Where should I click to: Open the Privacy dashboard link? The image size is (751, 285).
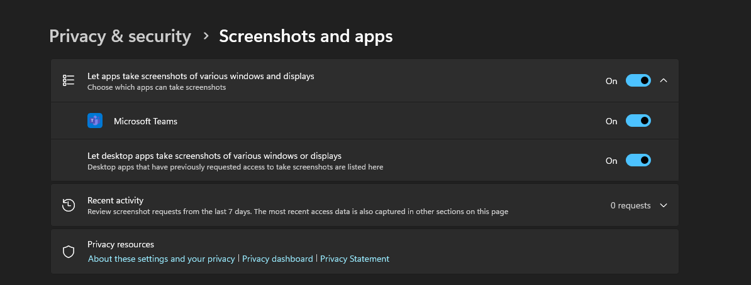pyautogui.click(x=277, y=259)
